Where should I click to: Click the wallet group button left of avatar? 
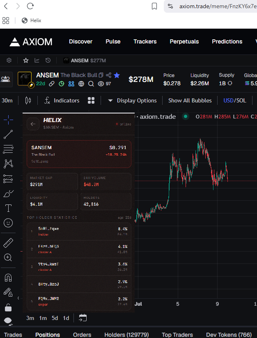[x=5, y=79]
